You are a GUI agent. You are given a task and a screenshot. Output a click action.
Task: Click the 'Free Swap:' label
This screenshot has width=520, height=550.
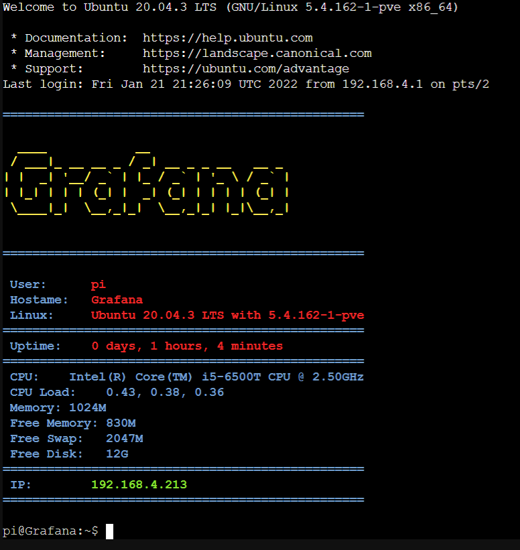click(46, 439)
